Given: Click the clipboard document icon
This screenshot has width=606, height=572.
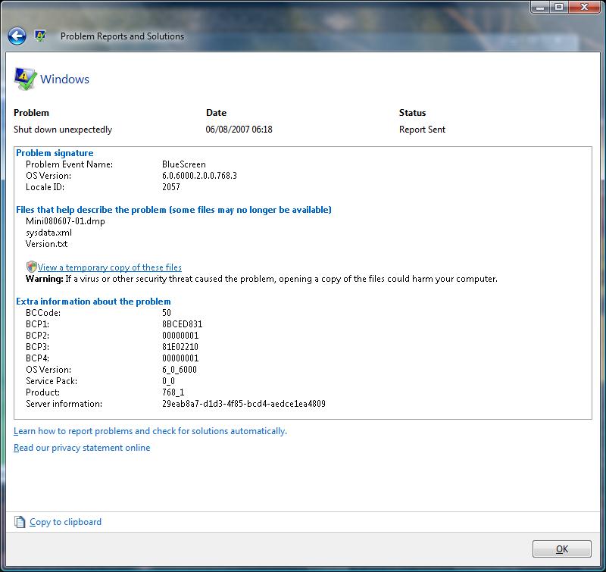Looking at the screenshot, I should point(20,522).
